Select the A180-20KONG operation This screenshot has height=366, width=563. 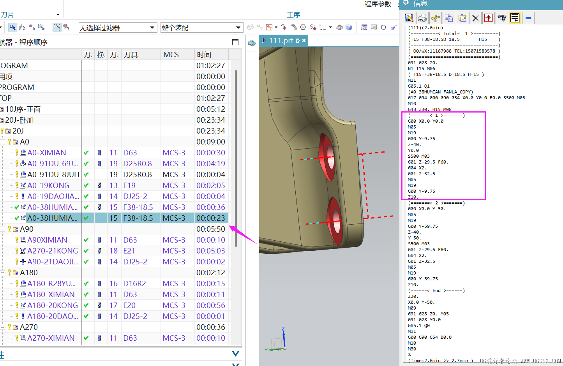(x=53, y=305)
